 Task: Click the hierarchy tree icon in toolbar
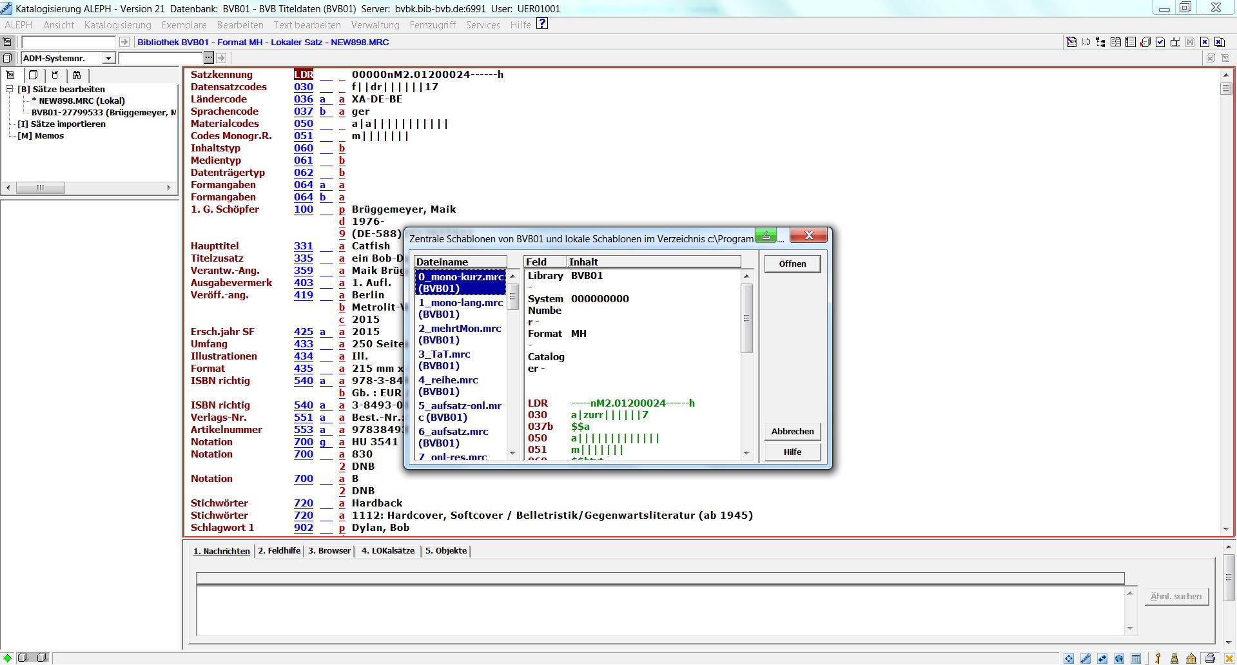pyautogui.click(x=1100, y=42)
